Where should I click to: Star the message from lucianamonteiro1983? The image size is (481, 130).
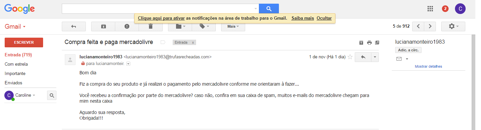[x=350, y=57]
